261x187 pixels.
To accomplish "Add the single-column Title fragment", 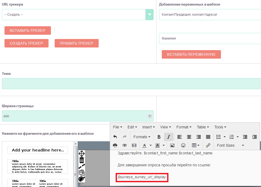I will [38, 166].
